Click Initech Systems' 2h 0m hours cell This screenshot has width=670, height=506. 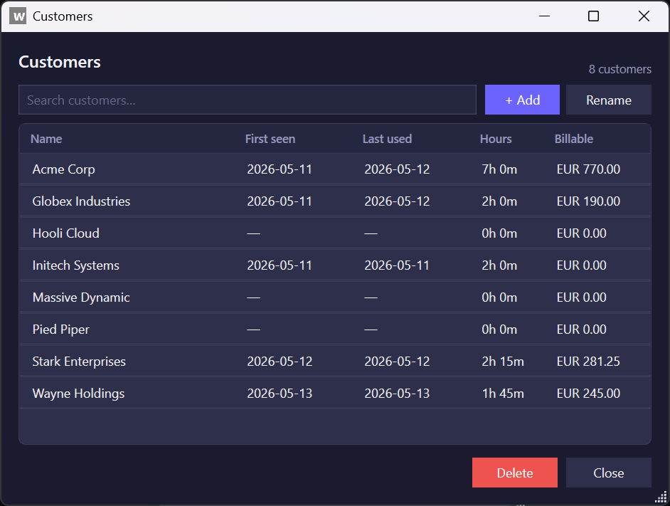(499, 265)
